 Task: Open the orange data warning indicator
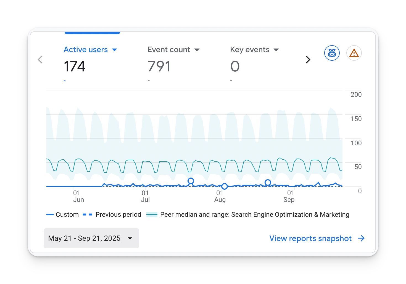[354, 53]
